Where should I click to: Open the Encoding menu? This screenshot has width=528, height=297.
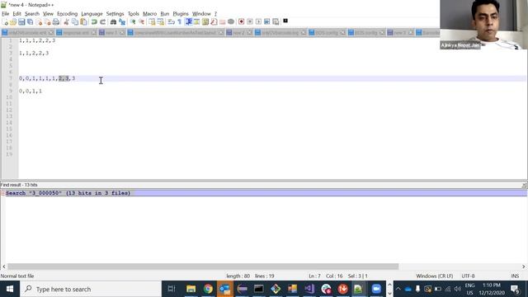click(68, 14)
